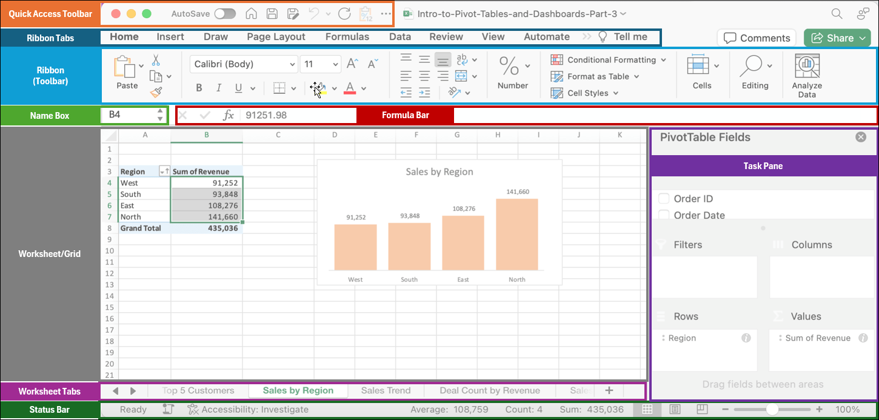879x420 pixels.
Task: Open the Comments button
Action: pos(757,38)
